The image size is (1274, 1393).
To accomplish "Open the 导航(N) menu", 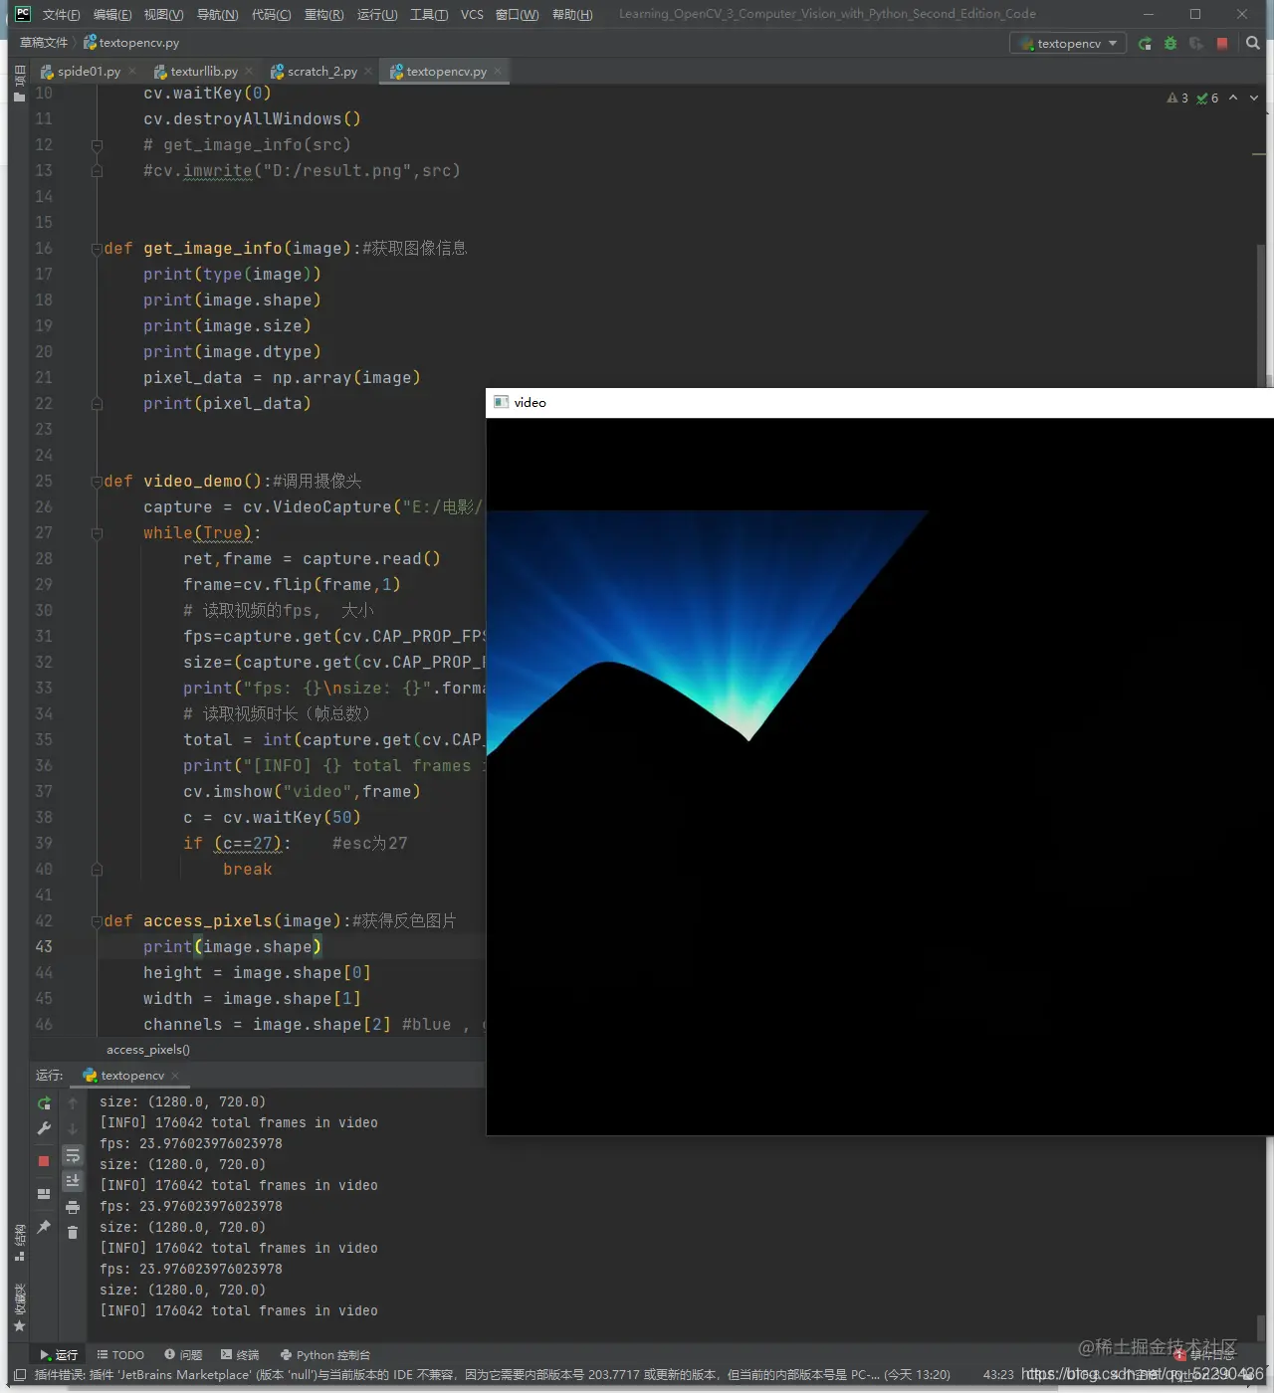I will tap(217, 14).
